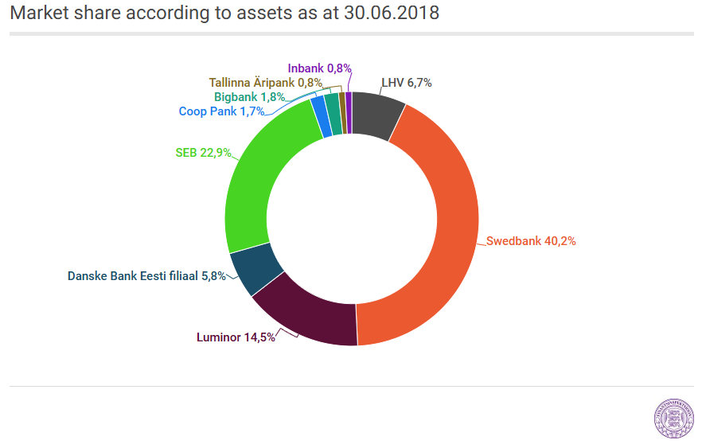The image size is (702, 448).
Task: Click 'Danske Bank Eesti filiaal 5,8%' label
Action: pos(146,275)
